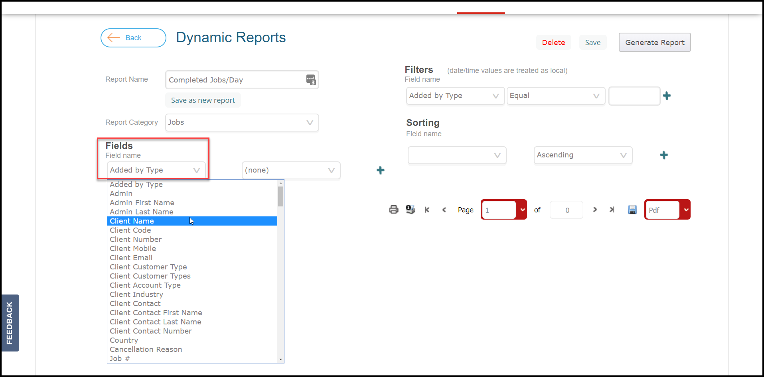
Task: Click the save/export floppy disk icon
Action: (x=632, y=210)
